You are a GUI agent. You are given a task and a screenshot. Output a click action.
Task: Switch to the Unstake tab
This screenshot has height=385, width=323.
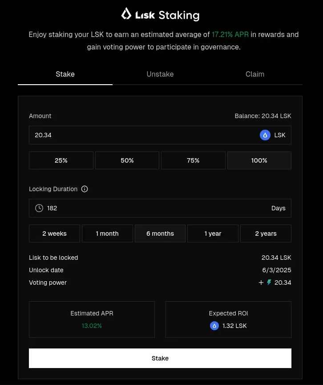pos(160,74)
